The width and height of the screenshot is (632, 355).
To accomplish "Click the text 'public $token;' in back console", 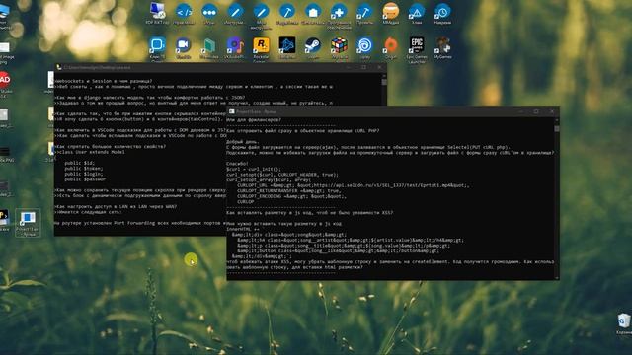I will click(83, 169).
